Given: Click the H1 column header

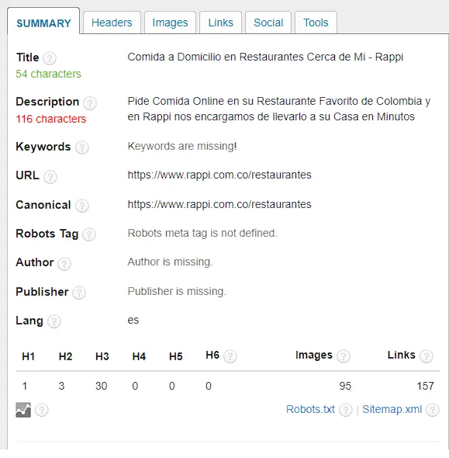Looking at the screenshot, I should coord(28,356).
